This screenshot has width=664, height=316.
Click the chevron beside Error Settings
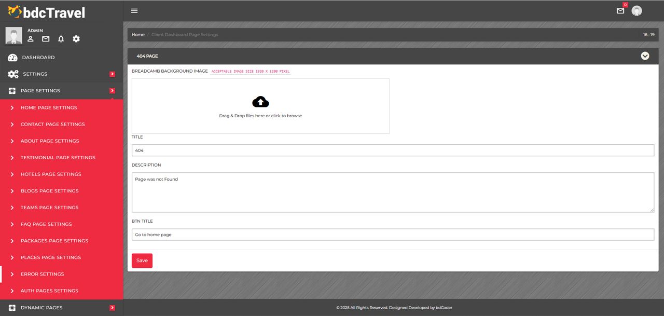point(12,274)
